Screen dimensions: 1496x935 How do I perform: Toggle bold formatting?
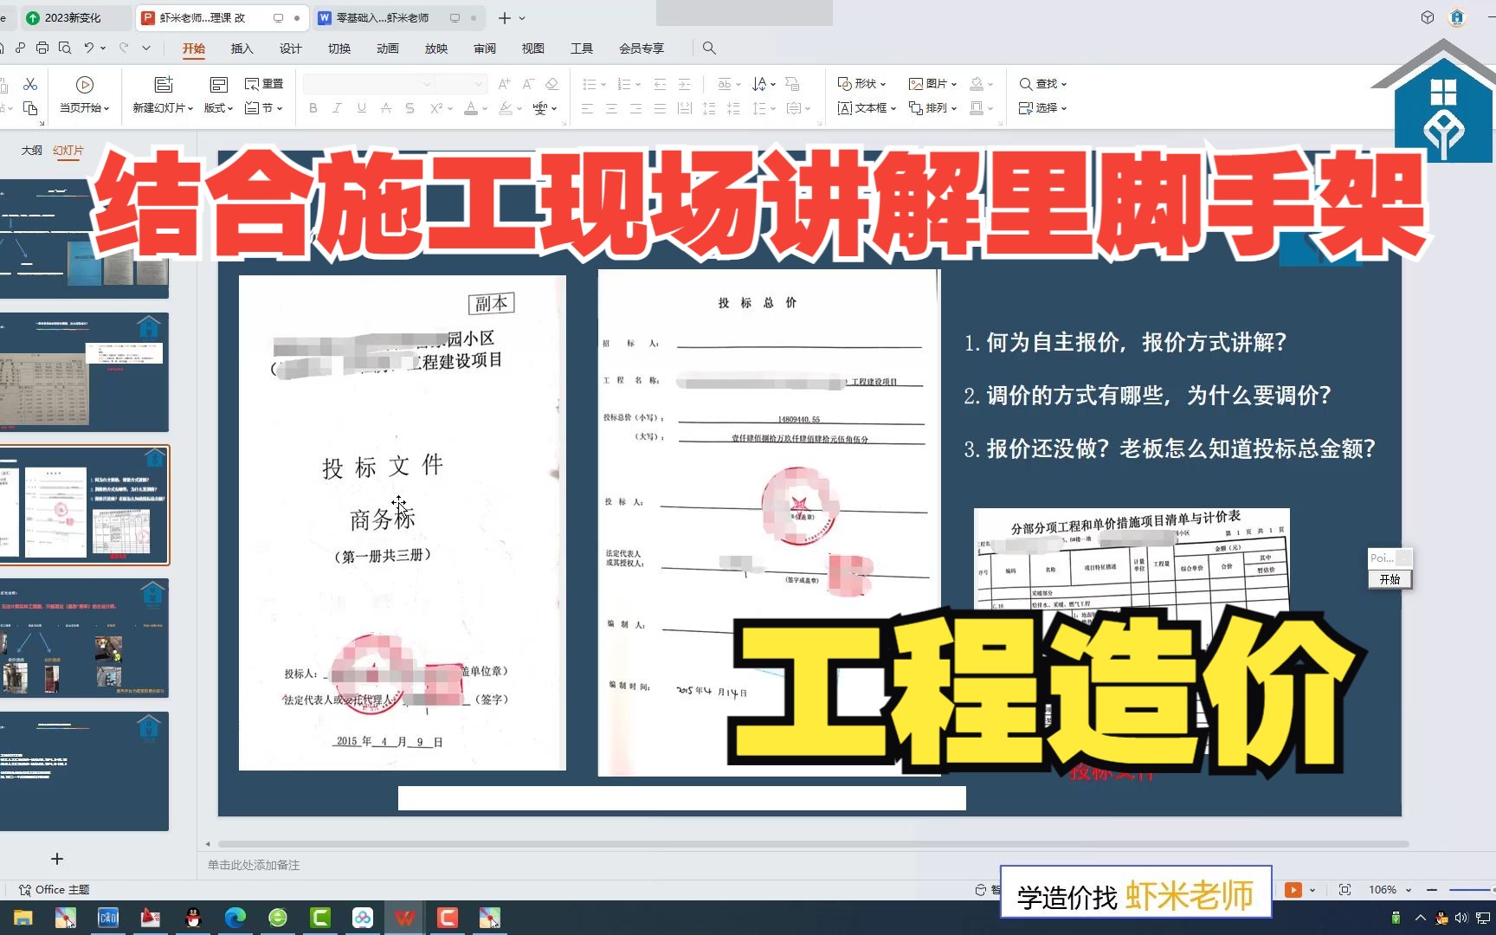[313, 108]
